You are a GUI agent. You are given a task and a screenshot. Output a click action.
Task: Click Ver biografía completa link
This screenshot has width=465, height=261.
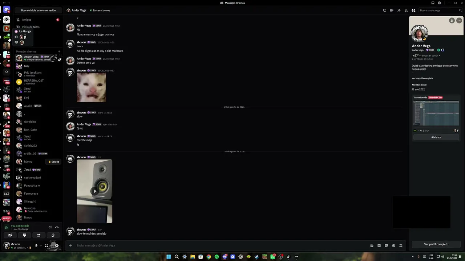422,78
